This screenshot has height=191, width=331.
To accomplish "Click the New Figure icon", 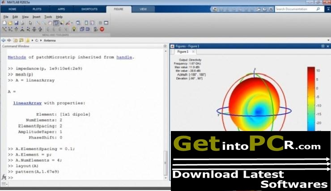I will (x=4, y=23).
